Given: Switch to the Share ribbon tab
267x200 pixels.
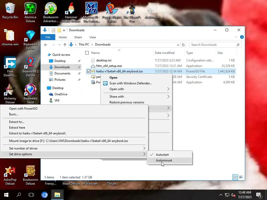Looking at the screenshot, I should 78,37.
